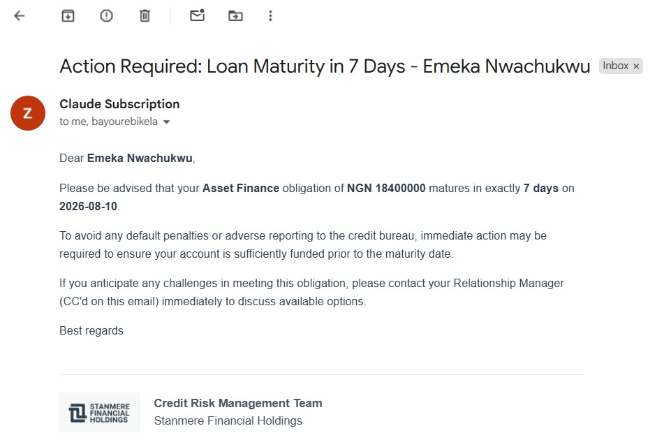Viewport: 671px width, 447px height.
Task: Remove the Inbox label with x
Action: (x=636, y=66)
